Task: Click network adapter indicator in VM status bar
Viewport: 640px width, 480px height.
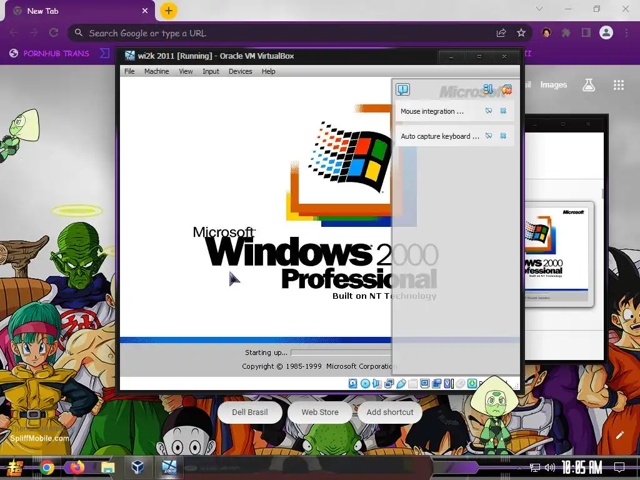Action: [389, 383]
